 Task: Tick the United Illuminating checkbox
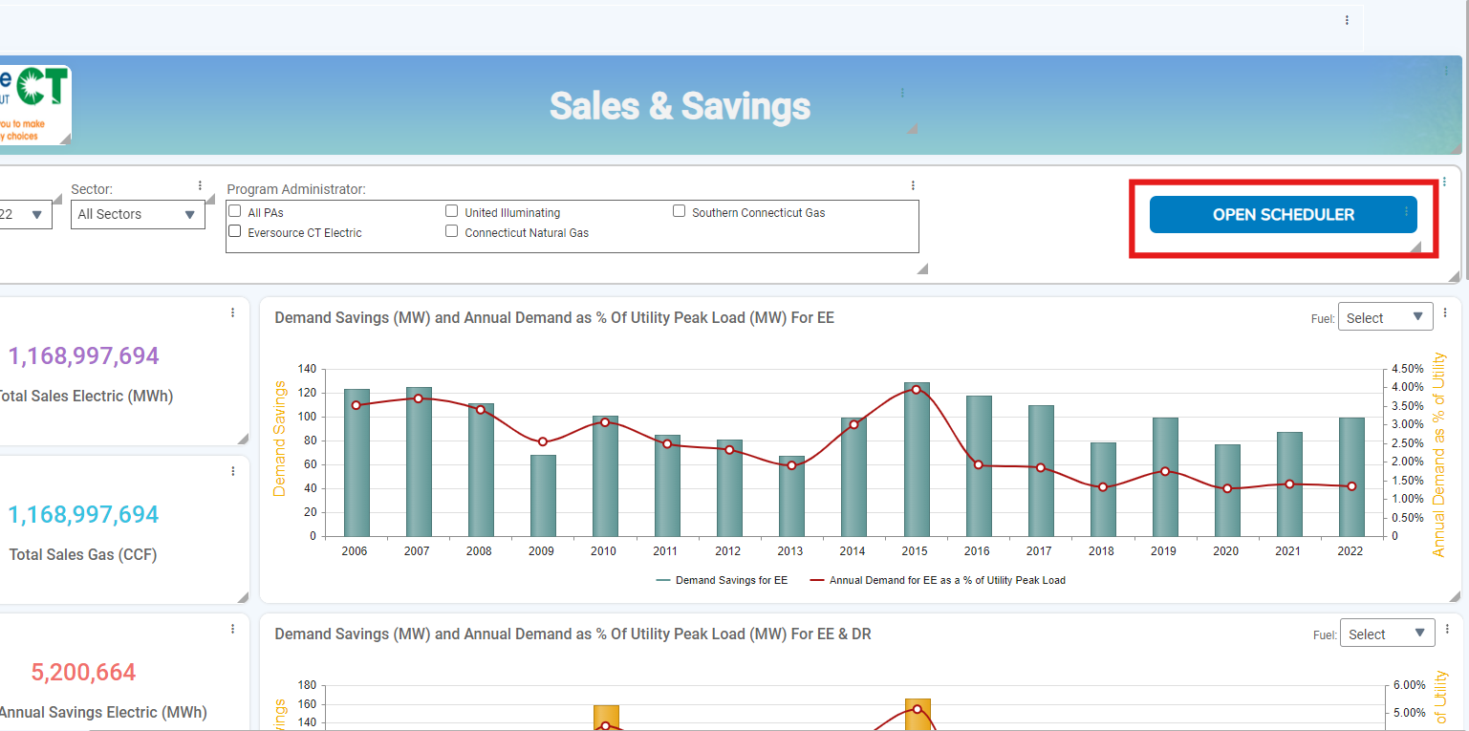(x=452, y=211)
